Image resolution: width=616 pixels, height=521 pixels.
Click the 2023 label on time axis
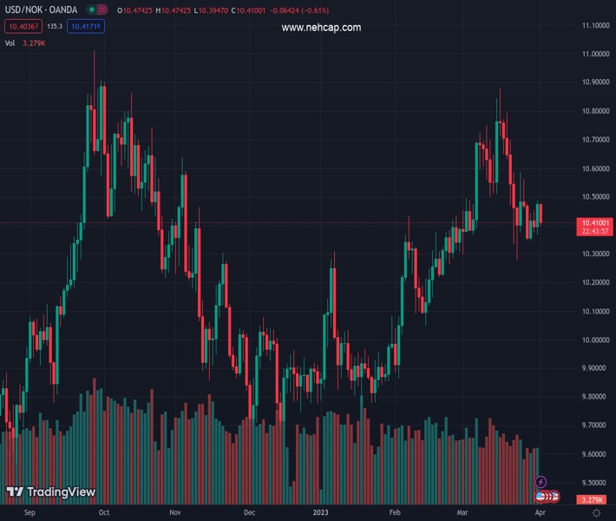click(320, 512)
